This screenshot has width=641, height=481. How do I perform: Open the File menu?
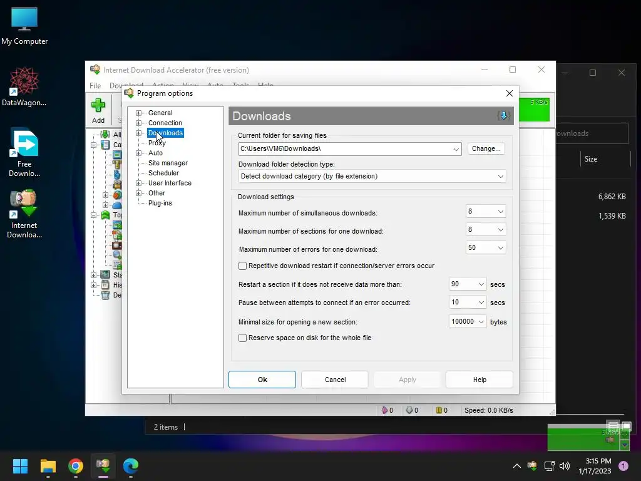95,85
